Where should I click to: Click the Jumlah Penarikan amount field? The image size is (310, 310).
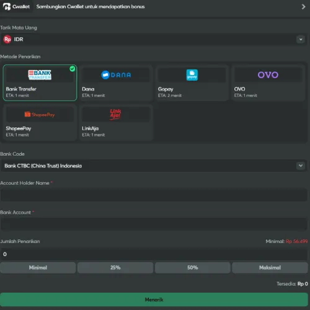(154, 254)
